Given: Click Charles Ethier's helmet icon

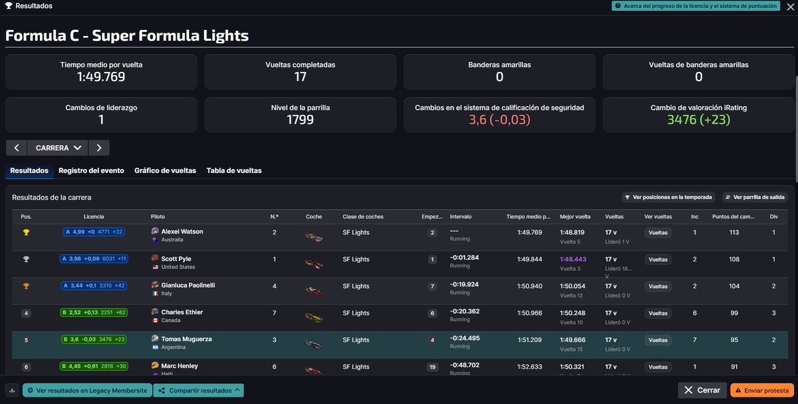Looking at the screenshot, I should (x=155, y=312).
